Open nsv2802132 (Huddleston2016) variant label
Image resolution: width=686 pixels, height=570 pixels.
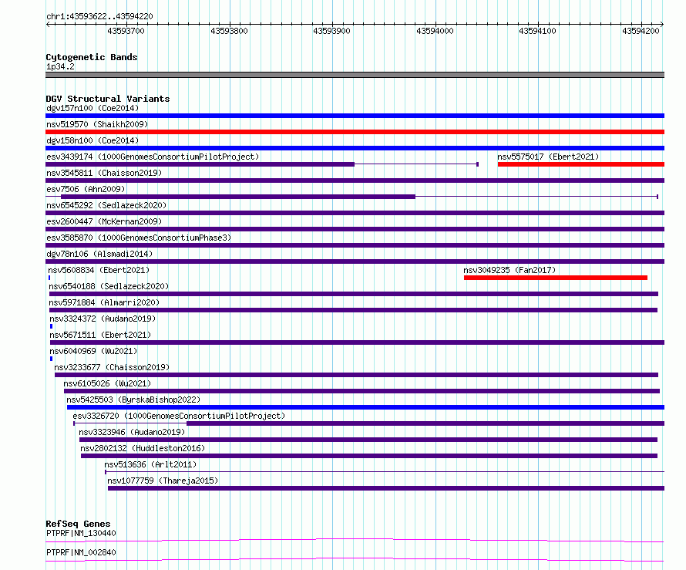(x=143, y=448)
